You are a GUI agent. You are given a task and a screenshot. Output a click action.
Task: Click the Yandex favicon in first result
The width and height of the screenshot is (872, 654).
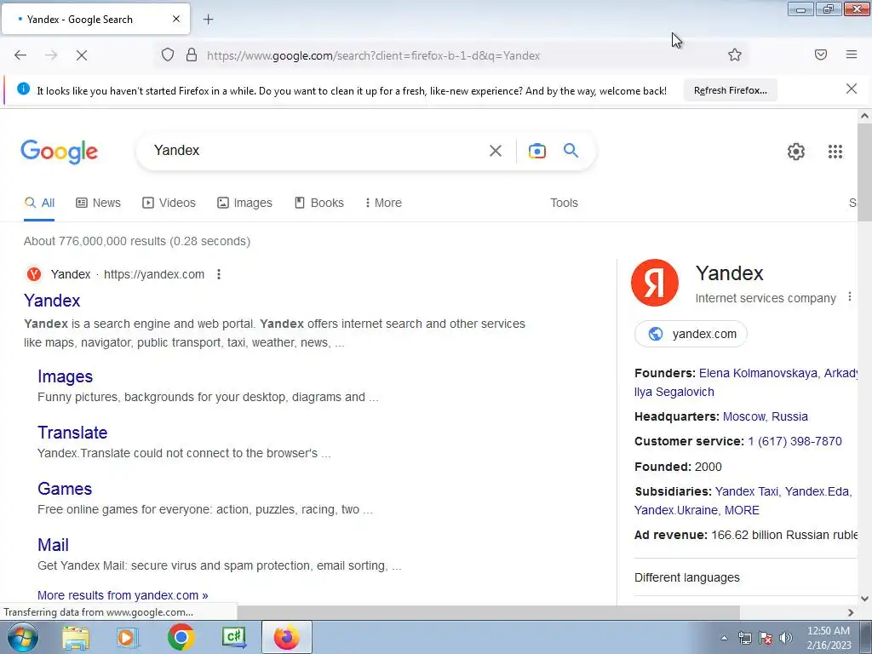tap(34, 274)
